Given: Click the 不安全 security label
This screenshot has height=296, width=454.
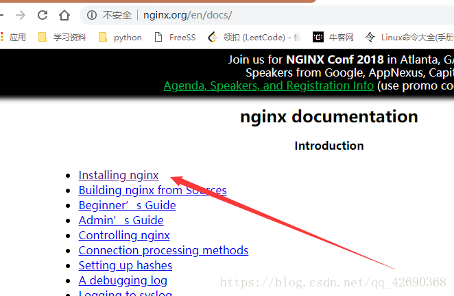Looking at the screenshot, I should click(117, 15).
